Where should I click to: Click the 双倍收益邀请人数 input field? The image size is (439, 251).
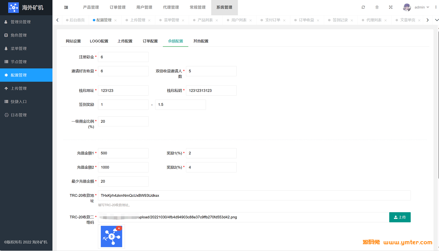coord(211,71)
